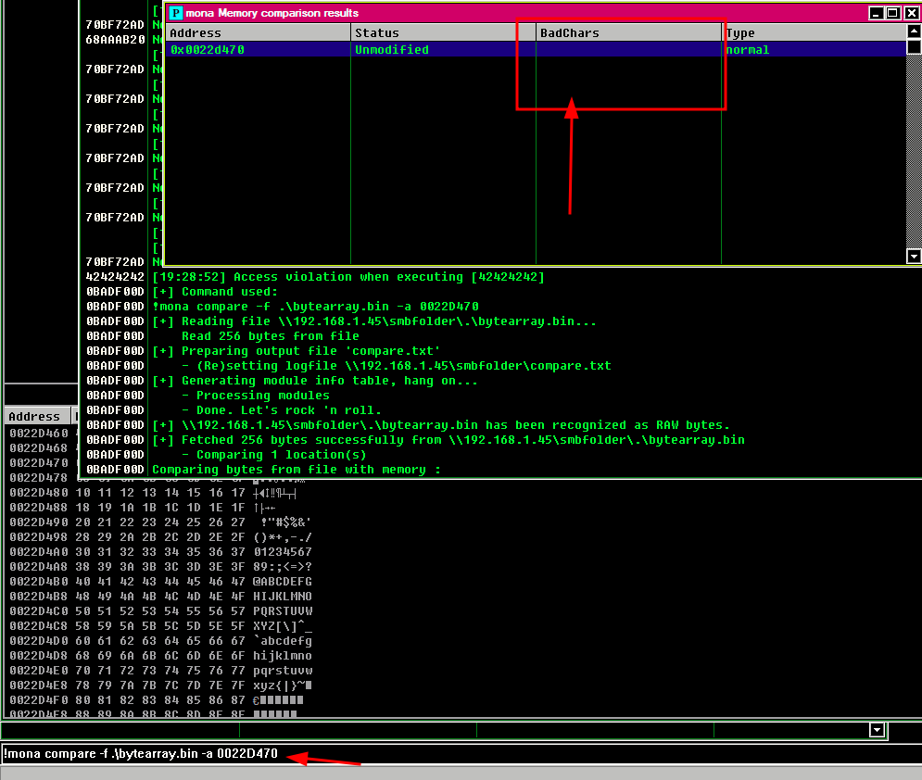
Task: Click the Address header in hex dump pane
Action: (35, 417)
